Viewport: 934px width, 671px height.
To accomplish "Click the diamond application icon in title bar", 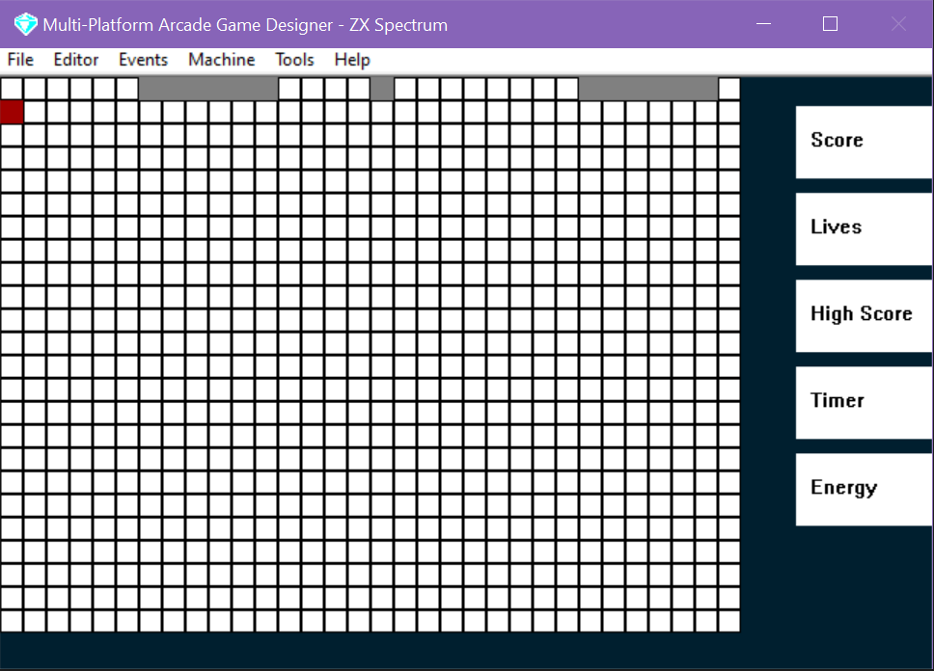I will pos(26,24).
